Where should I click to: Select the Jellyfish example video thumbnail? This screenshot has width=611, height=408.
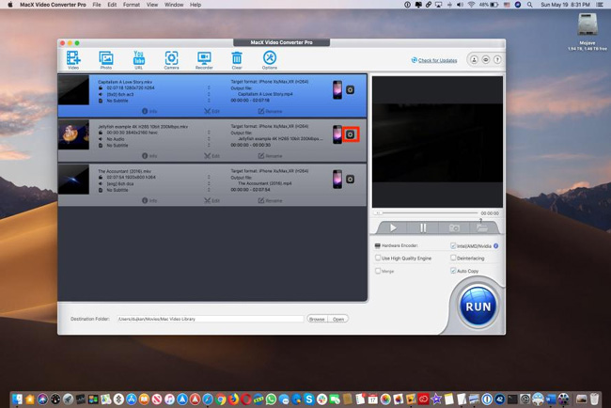click(x=73, y=134)
